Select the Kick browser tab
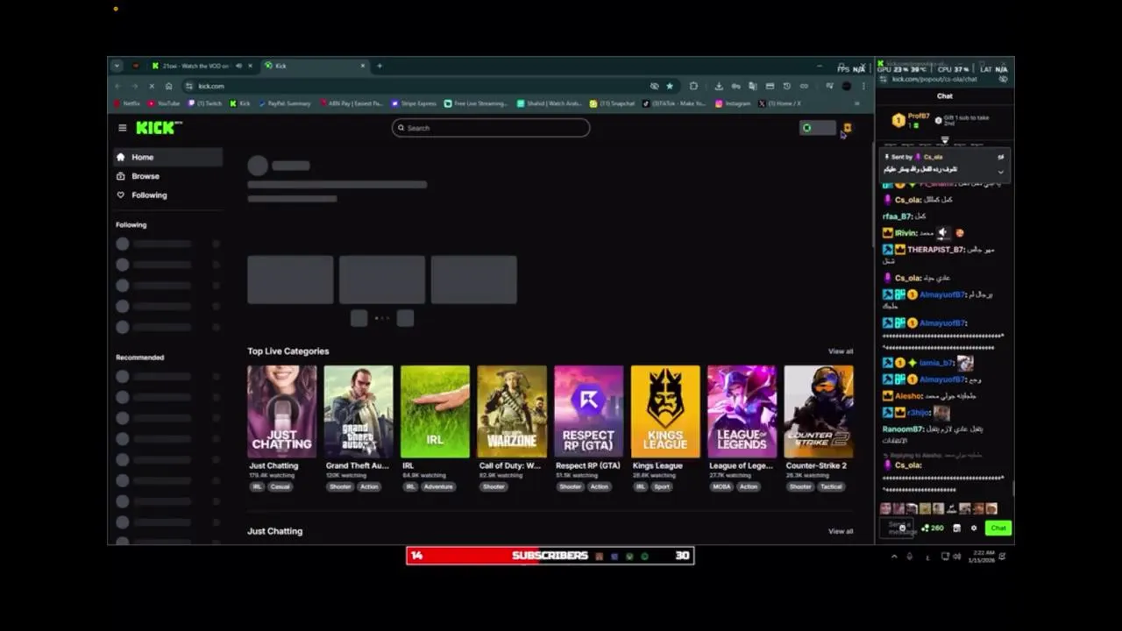Image resolution: width=1122 pixels, height=631 pixels. click(314, 66)
